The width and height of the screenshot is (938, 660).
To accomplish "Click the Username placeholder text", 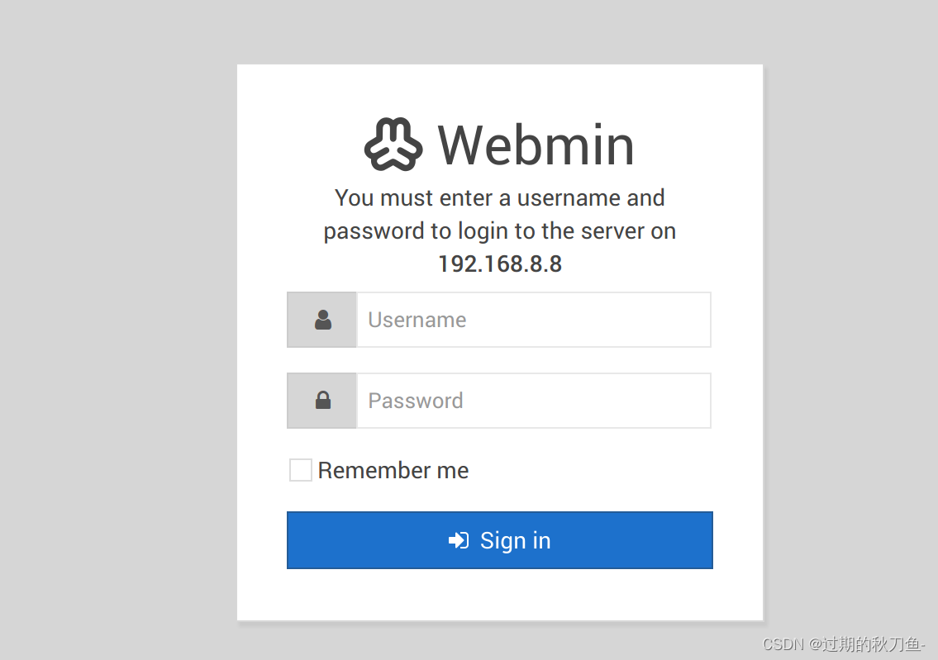I will pos(417,320).
